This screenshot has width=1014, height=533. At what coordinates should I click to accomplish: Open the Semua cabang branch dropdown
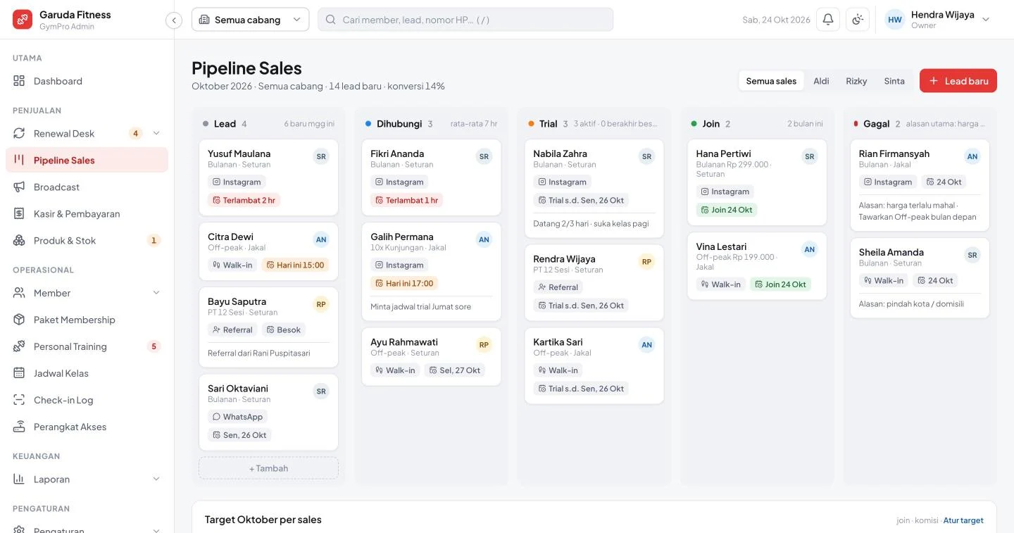250,20
